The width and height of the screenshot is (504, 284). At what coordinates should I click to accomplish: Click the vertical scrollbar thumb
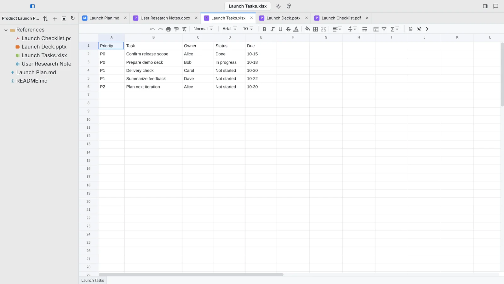click(502, 74)
